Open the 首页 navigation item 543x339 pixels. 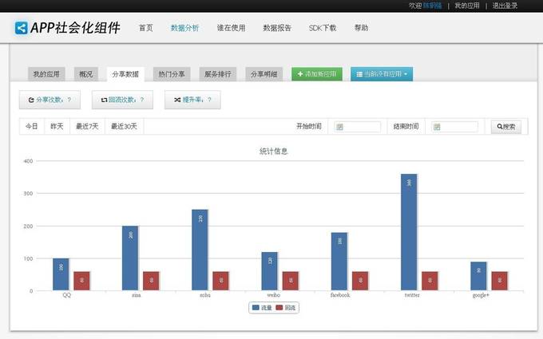coord(146,28)
